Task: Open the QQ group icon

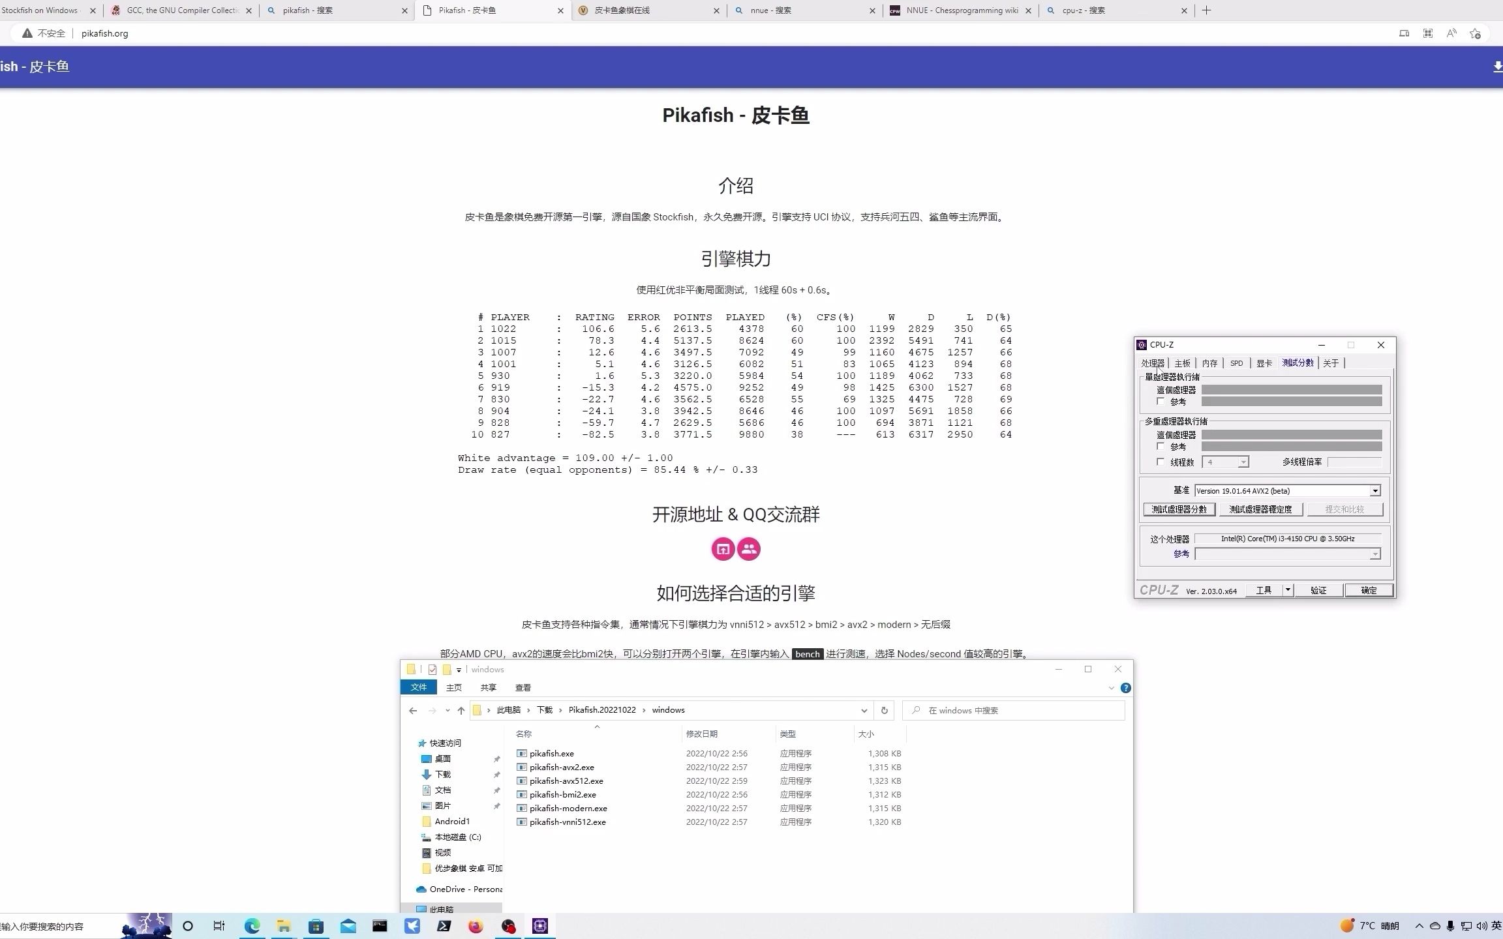Action: pos(749,549)
